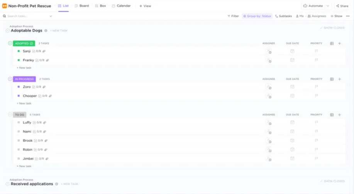
Task: Set priority flag for Jimbei
Action: click(316, 159)
